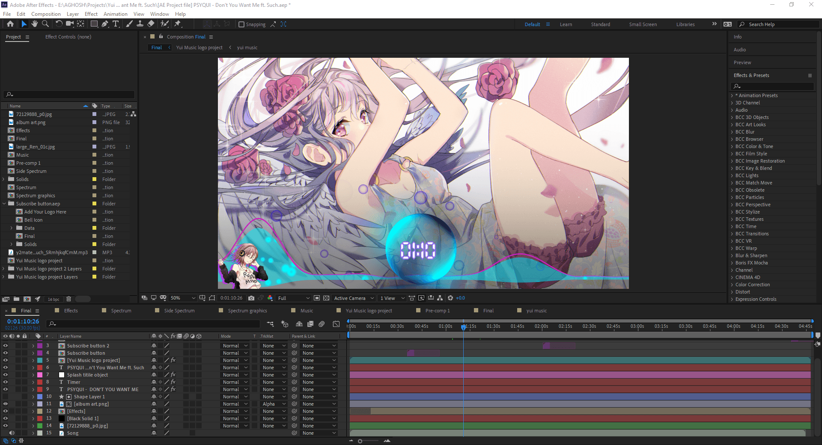Select the Eraser tool
822x445 pixels.
pos(151,24)
